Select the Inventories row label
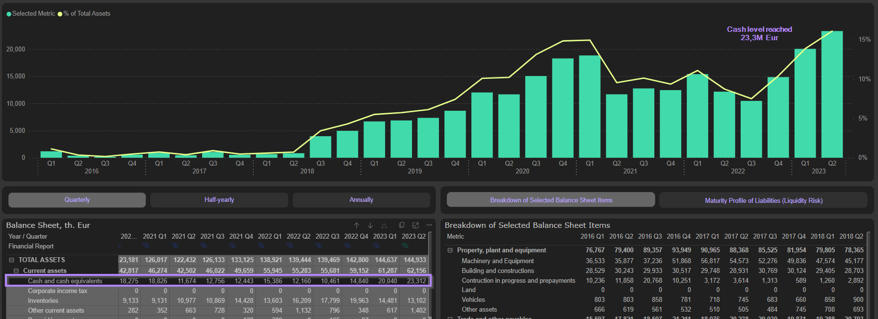878x319 pixels. (43, 301)
